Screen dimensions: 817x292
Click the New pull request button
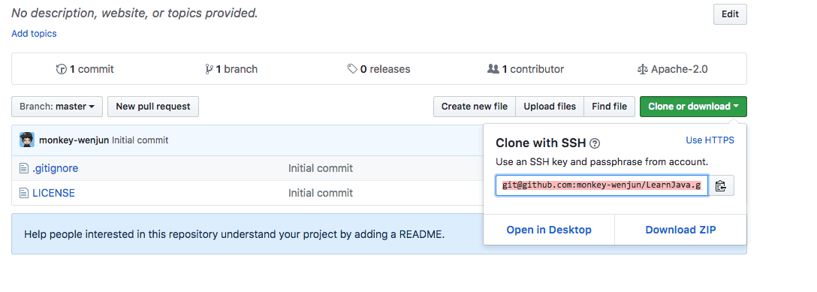pos(153,106)
